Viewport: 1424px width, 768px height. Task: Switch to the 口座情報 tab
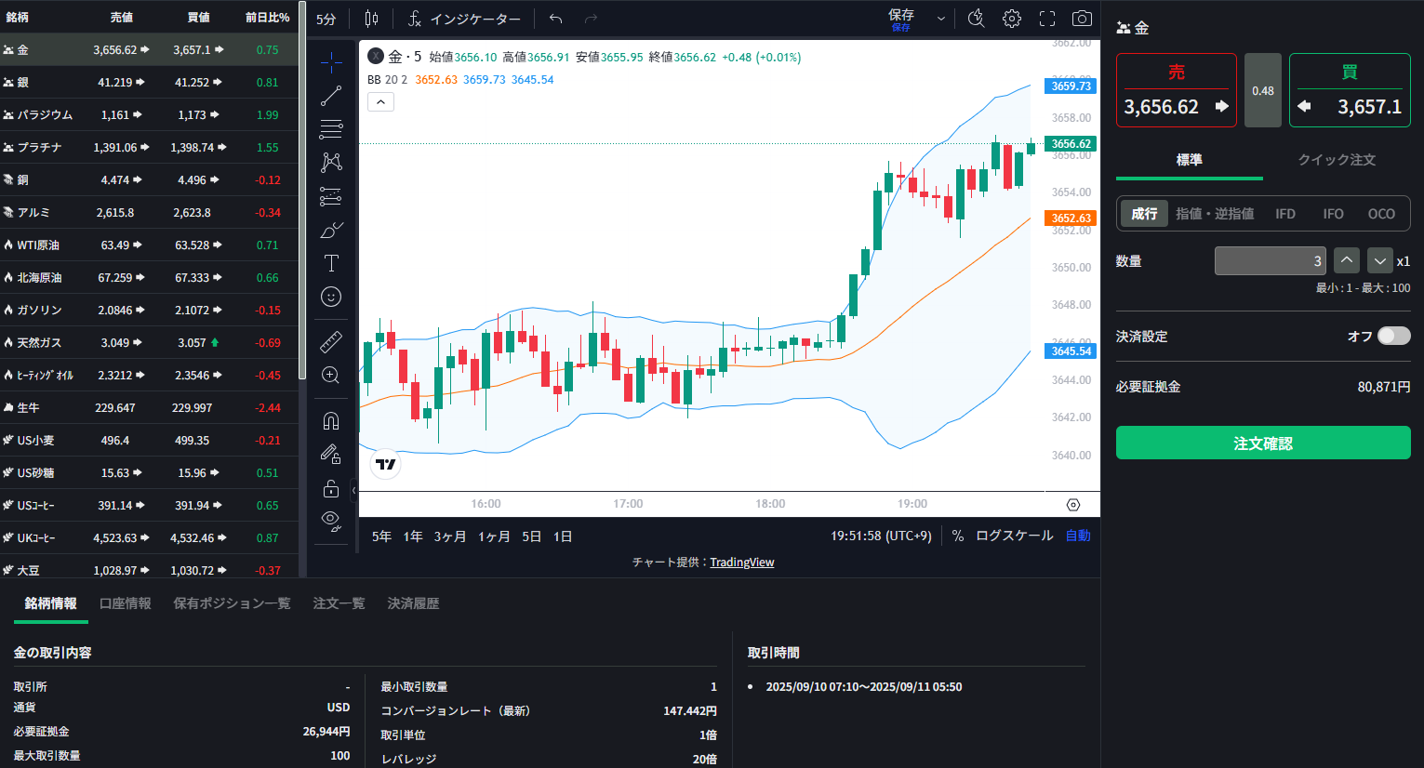coord(126,603)
